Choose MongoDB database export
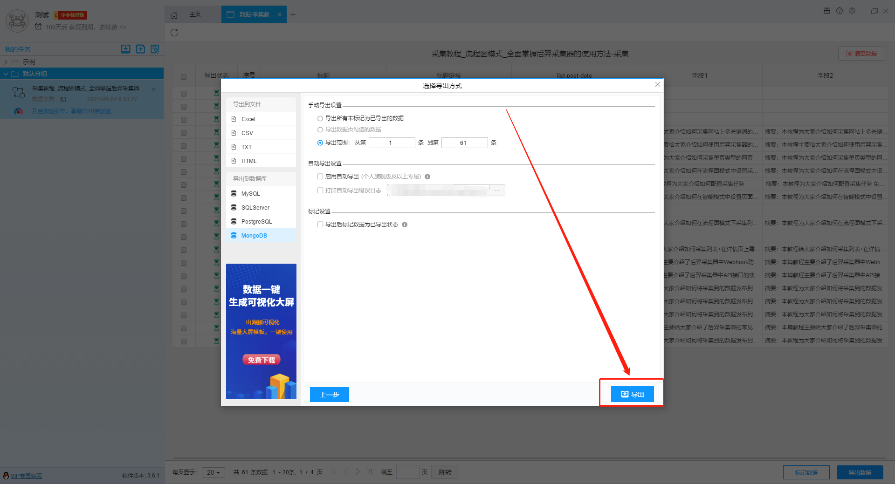895x484 pixels. coord(261,235)
